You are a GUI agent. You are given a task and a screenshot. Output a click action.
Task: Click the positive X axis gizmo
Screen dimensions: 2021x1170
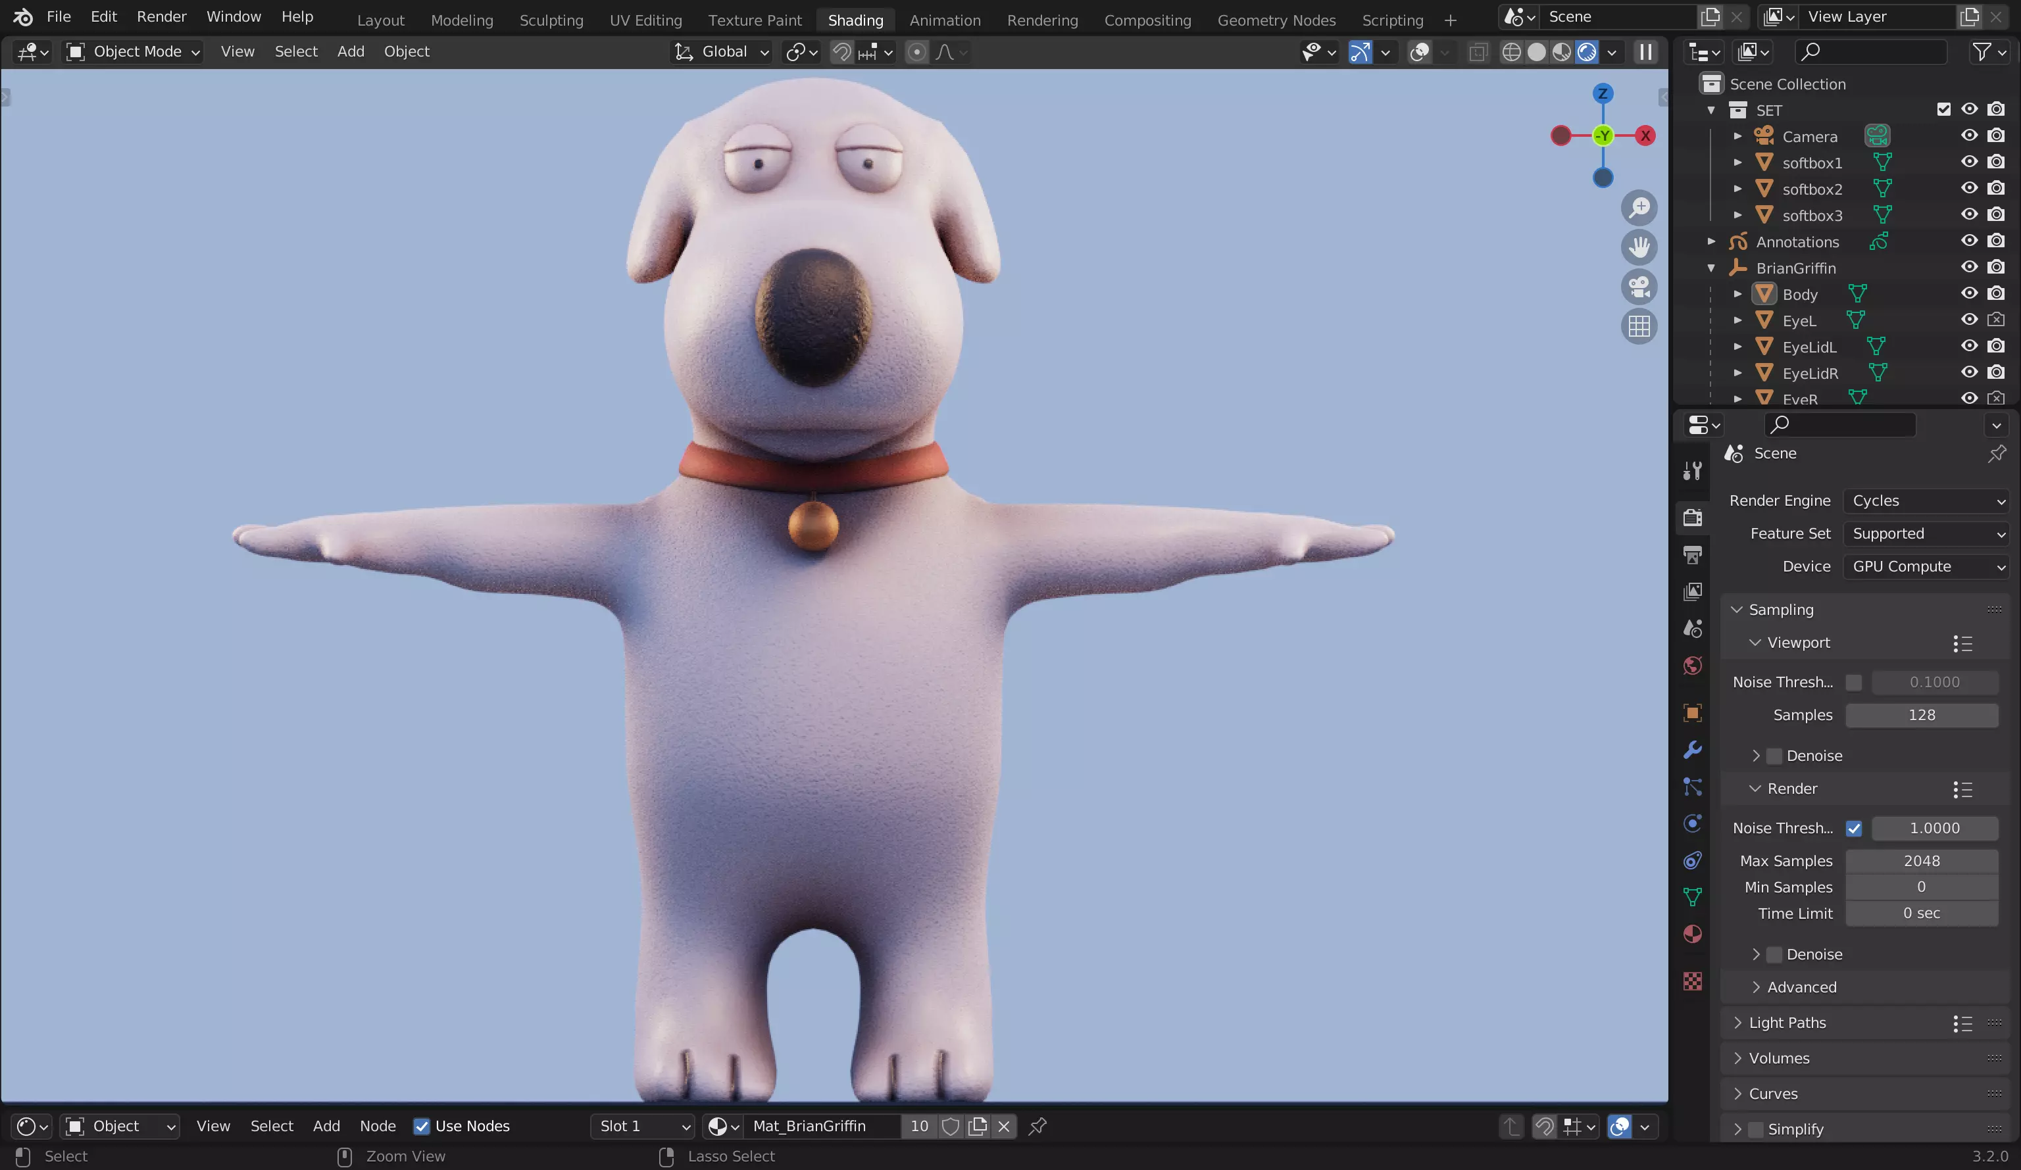pyautogui.click(x=1645, y=135)
